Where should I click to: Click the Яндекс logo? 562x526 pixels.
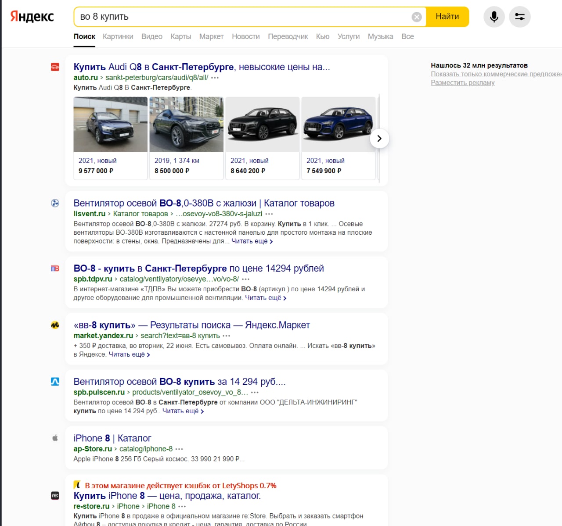click(32, 17)
